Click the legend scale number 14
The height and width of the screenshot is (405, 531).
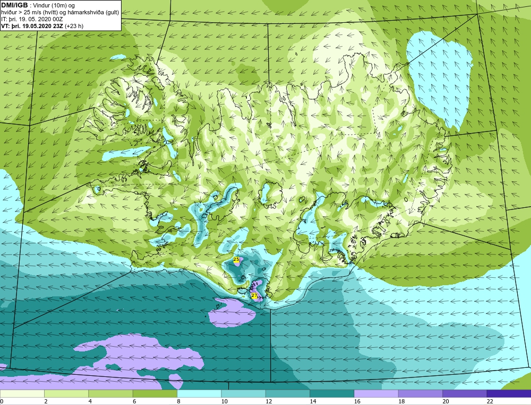313,401
